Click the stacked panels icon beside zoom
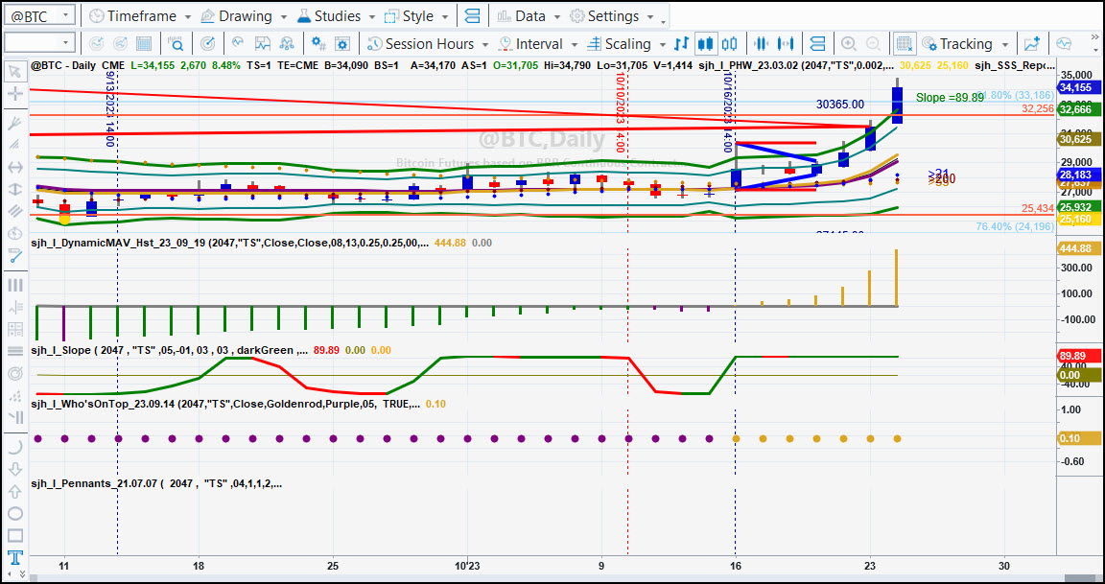Screen dimensions: 1105x584 [x=817, y=44]
